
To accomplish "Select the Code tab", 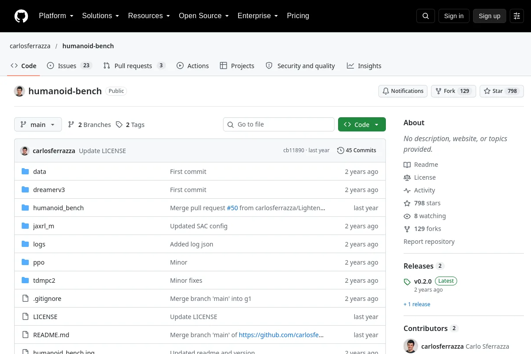I will [23, 66].
